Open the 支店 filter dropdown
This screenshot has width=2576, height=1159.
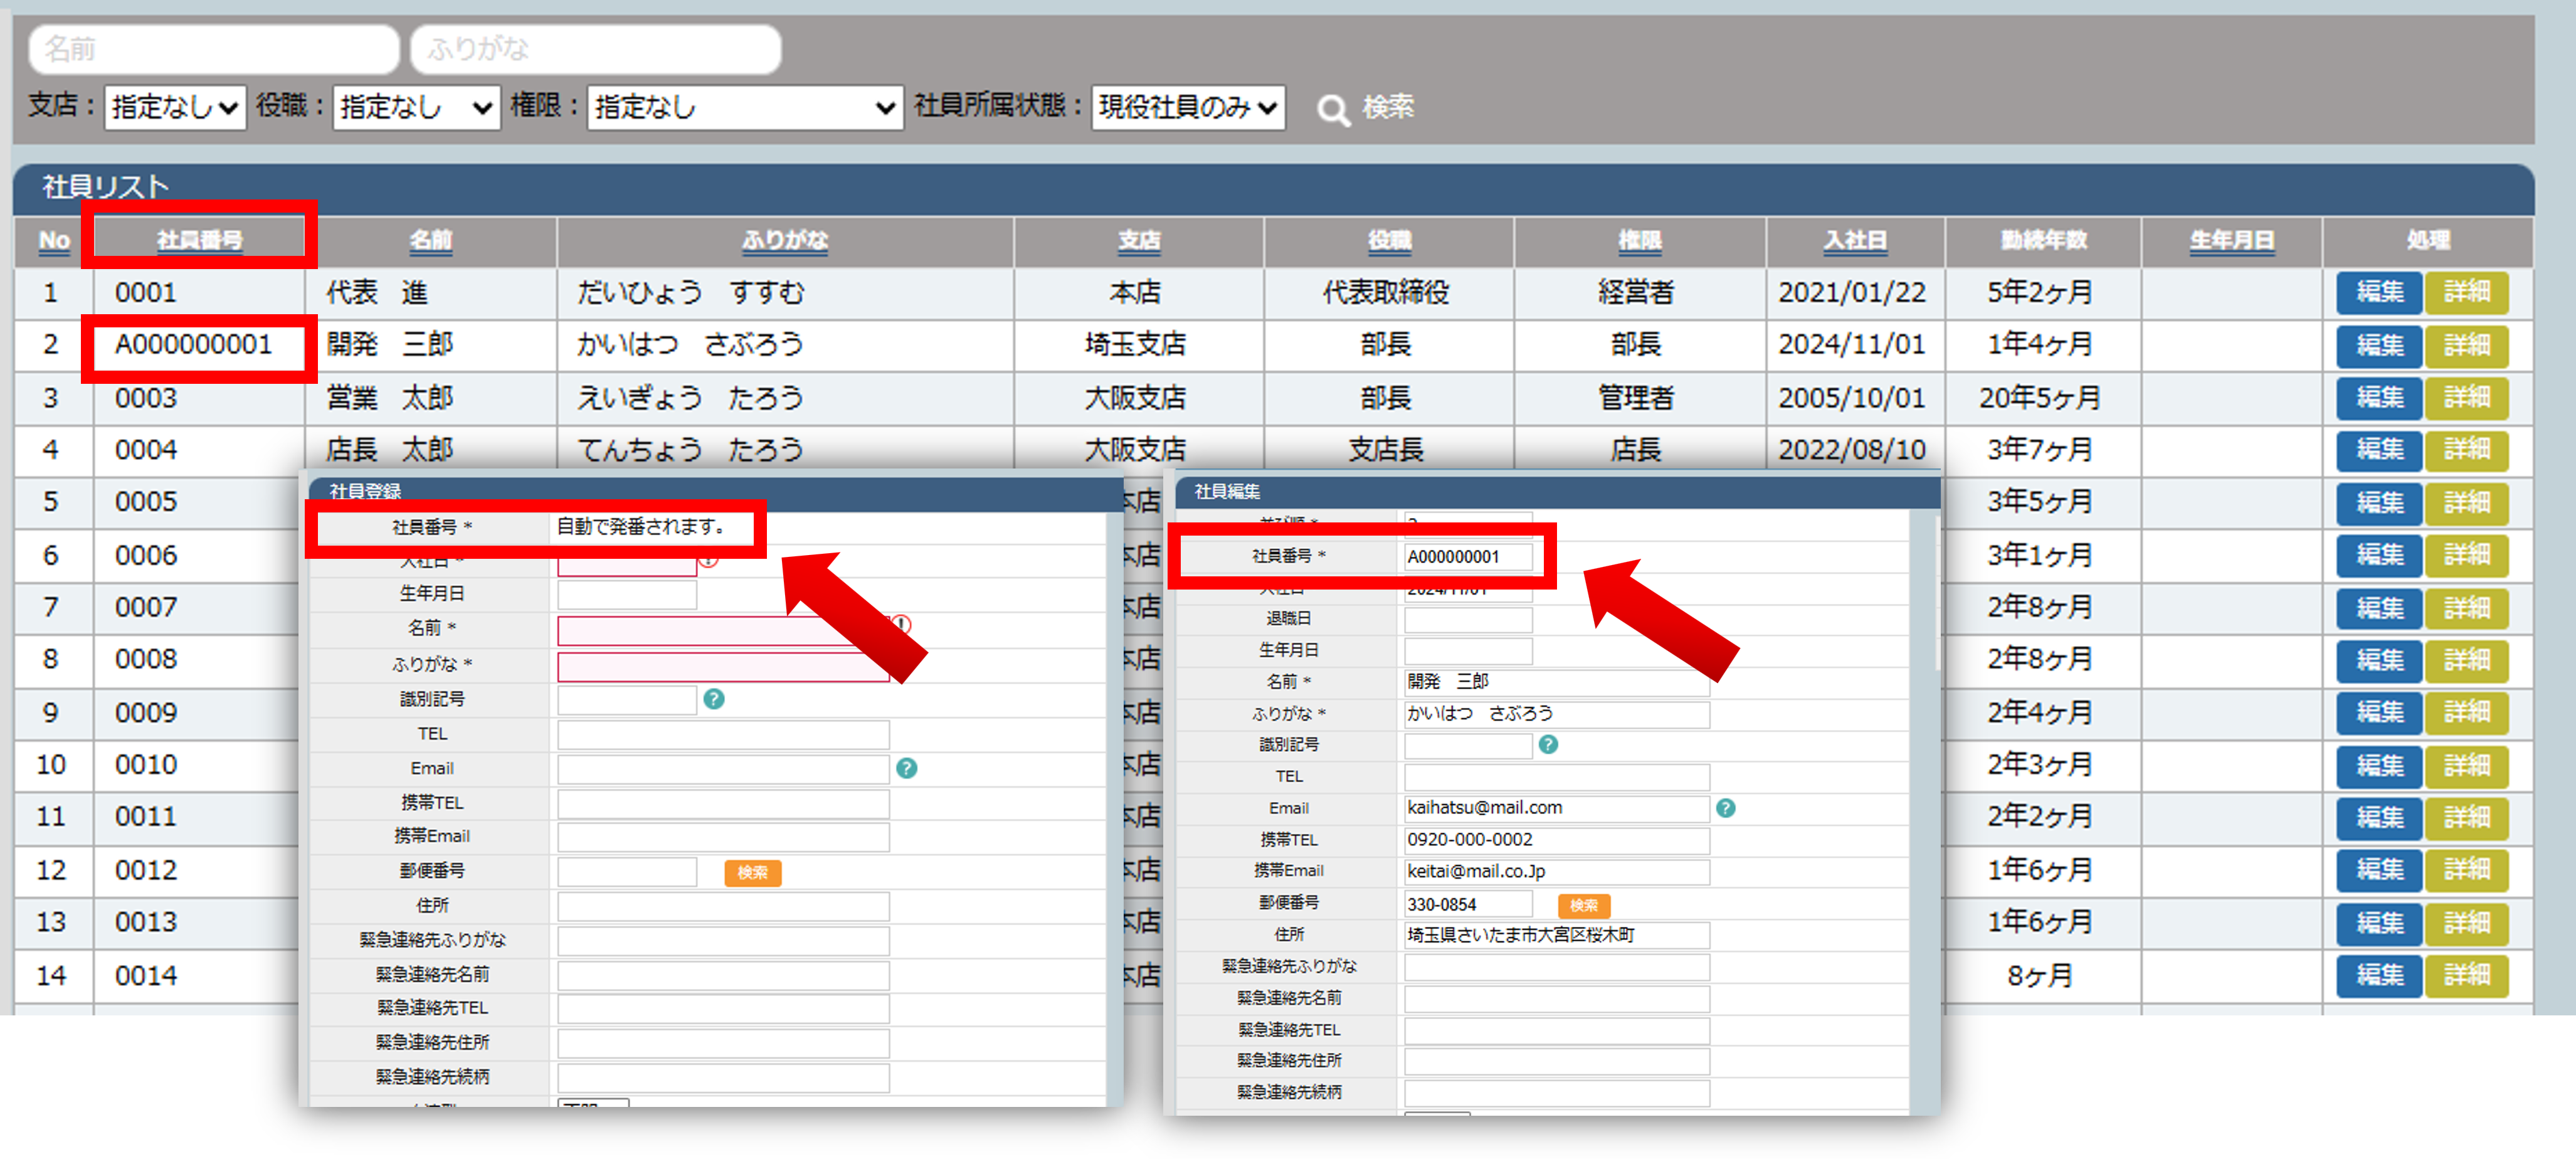click(175, 107)
